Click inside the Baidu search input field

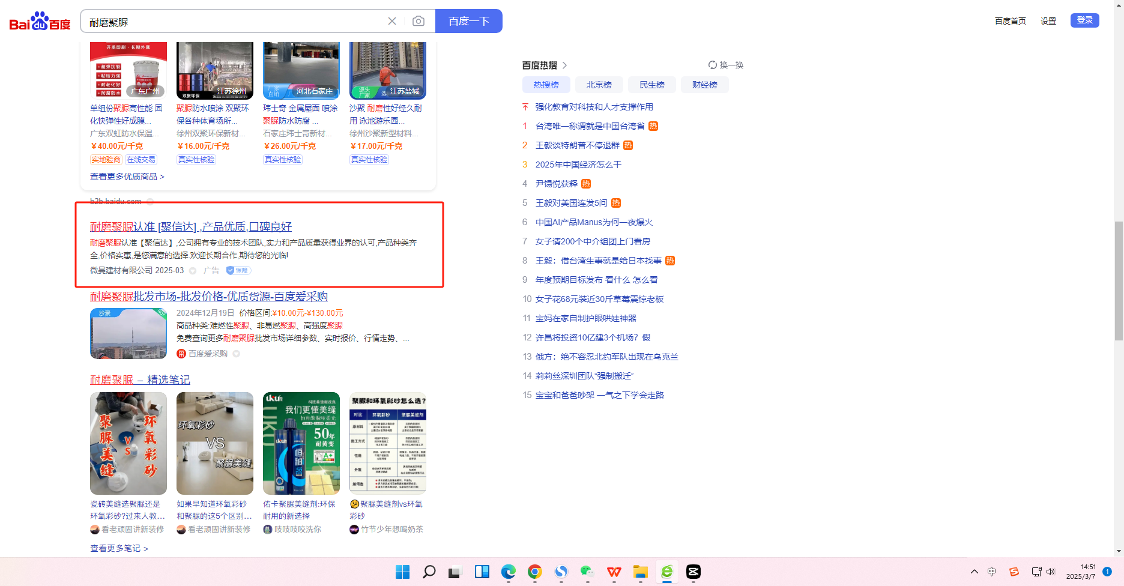tap(234, 22)
